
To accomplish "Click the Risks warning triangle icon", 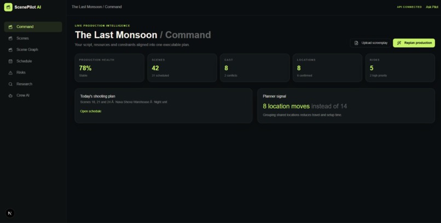I will point(10,73).
